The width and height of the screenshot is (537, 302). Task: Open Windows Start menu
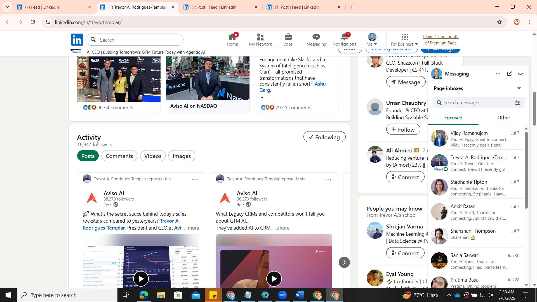(8, 295)
